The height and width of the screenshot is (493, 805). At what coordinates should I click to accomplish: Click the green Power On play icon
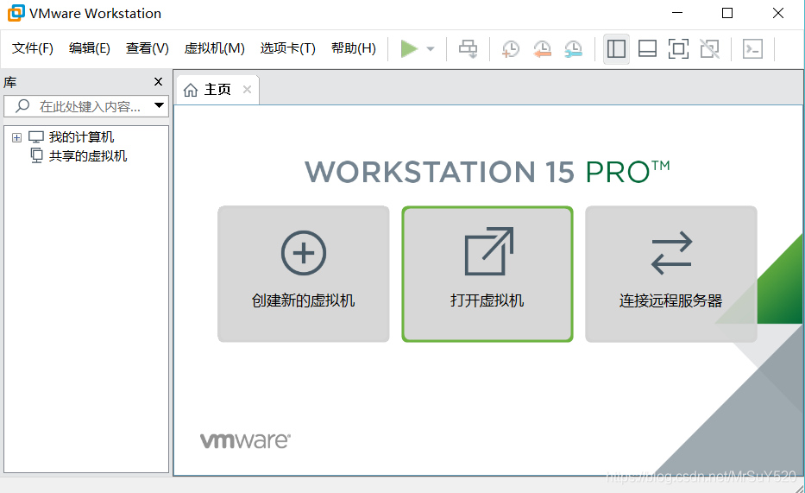409,49
